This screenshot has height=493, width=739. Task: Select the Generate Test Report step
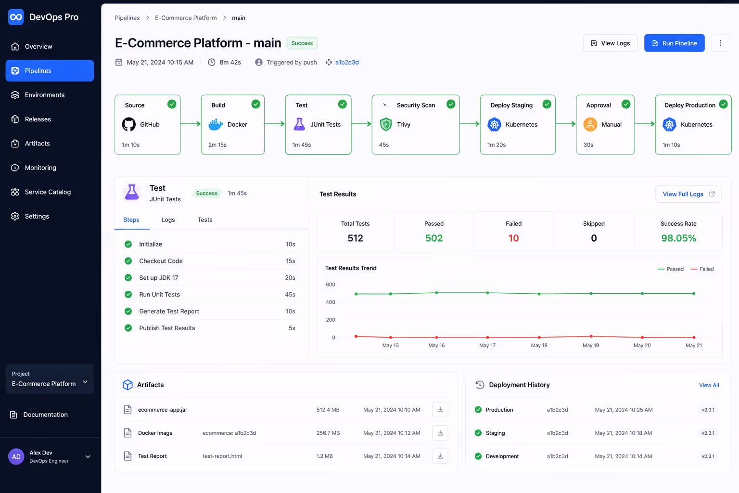[210, 311]
